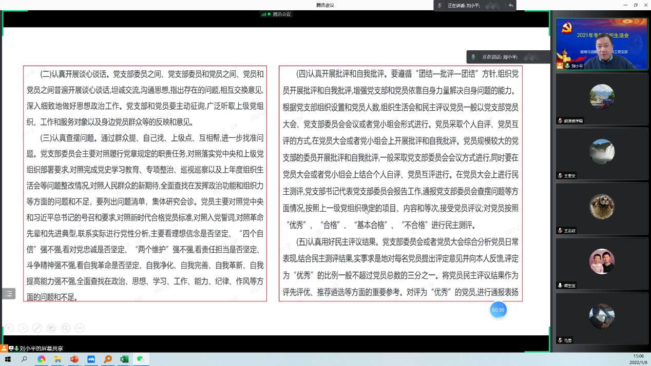Open the see-all-slides view icon
This screenshot has width=651, height=366.
(51, 328)
